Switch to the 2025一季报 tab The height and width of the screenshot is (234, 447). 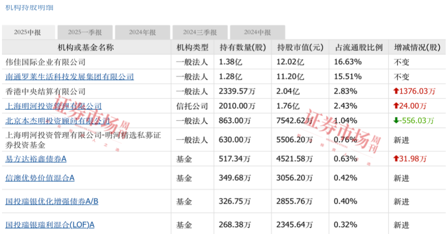85,32
